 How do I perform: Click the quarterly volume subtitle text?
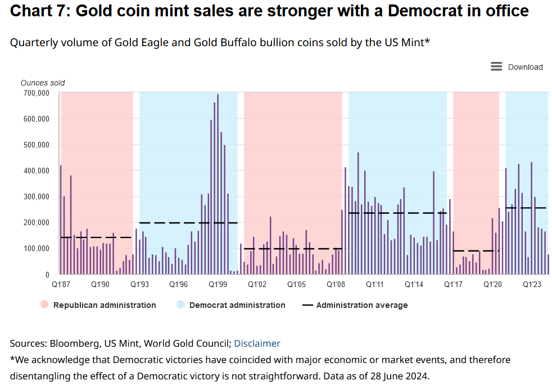click(x=220, y=42)
